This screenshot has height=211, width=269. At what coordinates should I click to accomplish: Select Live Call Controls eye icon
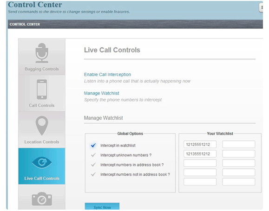point(42,162)
